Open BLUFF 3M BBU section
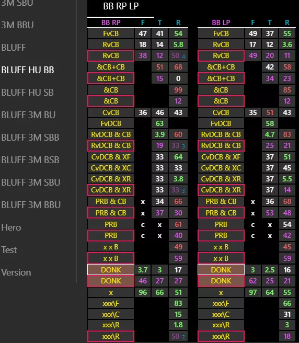Image resolution: width=299 pixels, height=343 pixels. [x=31, y=205]
